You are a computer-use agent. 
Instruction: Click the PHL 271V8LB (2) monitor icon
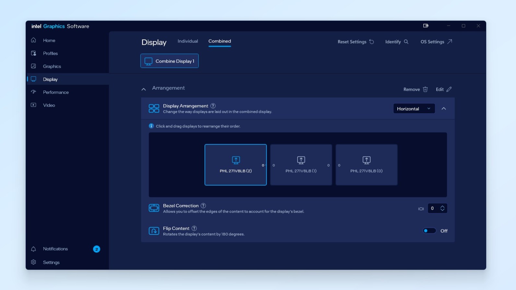236,160
